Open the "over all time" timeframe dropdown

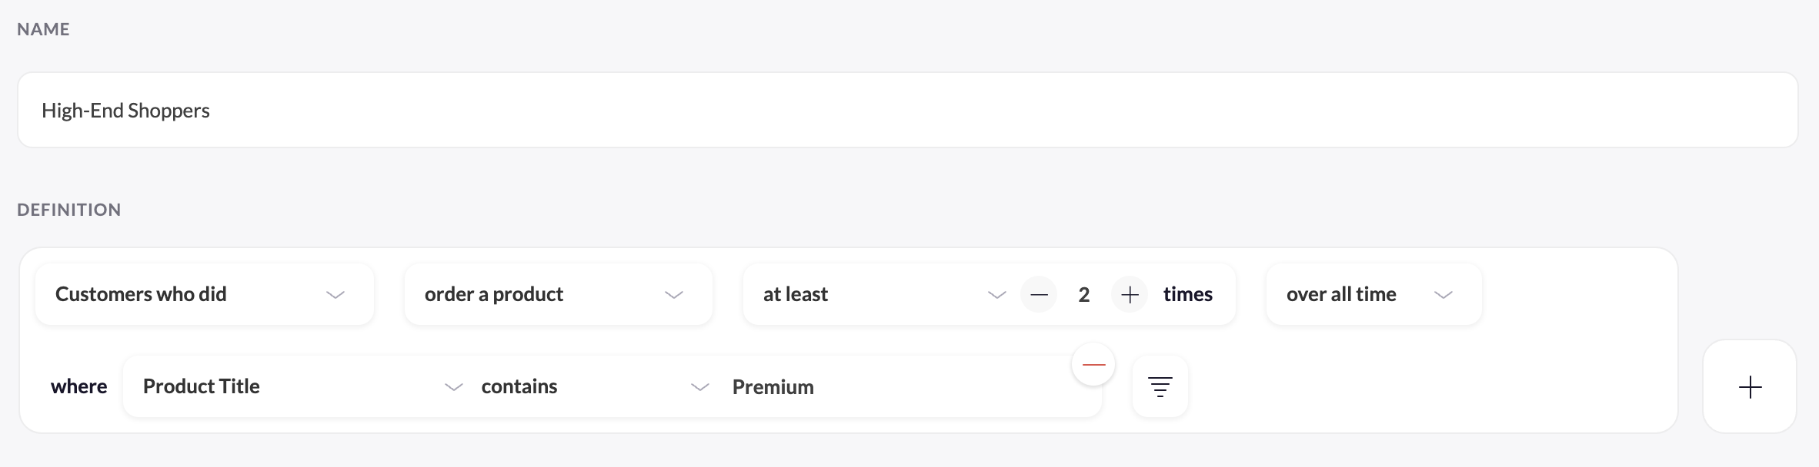coord(1373,294)
